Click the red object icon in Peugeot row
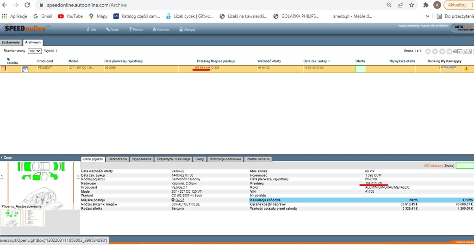Viewport: 474px width, 245px height. [3, 68]
